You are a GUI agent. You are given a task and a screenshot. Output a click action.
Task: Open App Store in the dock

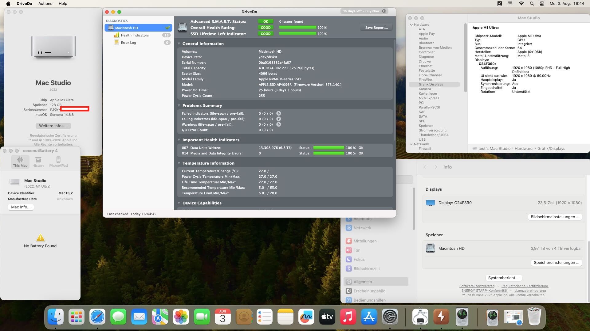[369, 317]
